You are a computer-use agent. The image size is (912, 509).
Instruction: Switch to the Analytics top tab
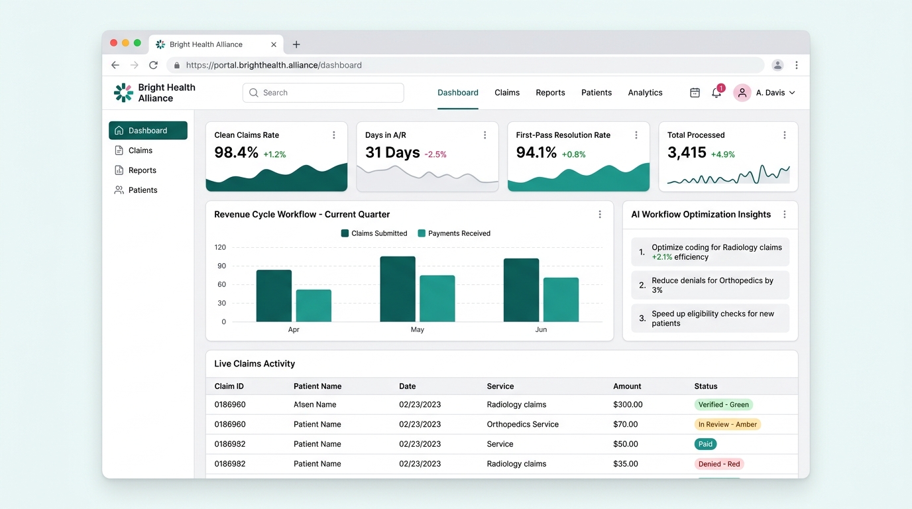(x=646, y=93)
